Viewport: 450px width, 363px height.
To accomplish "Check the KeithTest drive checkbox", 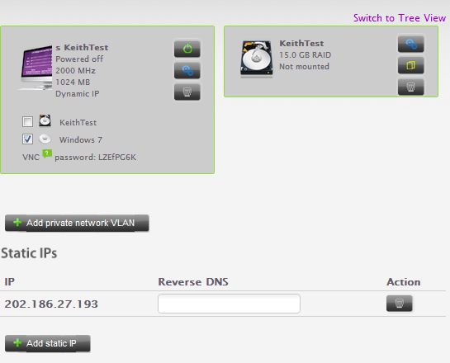I will 27,121.
